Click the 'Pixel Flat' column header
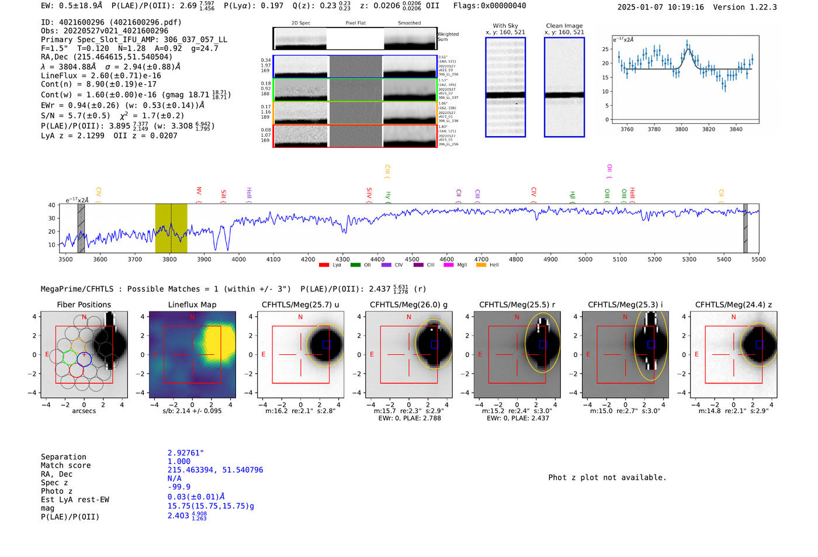This screenshot has width=818, height=557. (356, 23)
